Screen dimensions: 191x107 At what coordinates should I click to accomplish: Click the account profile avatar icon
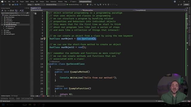tap(175, 1)
